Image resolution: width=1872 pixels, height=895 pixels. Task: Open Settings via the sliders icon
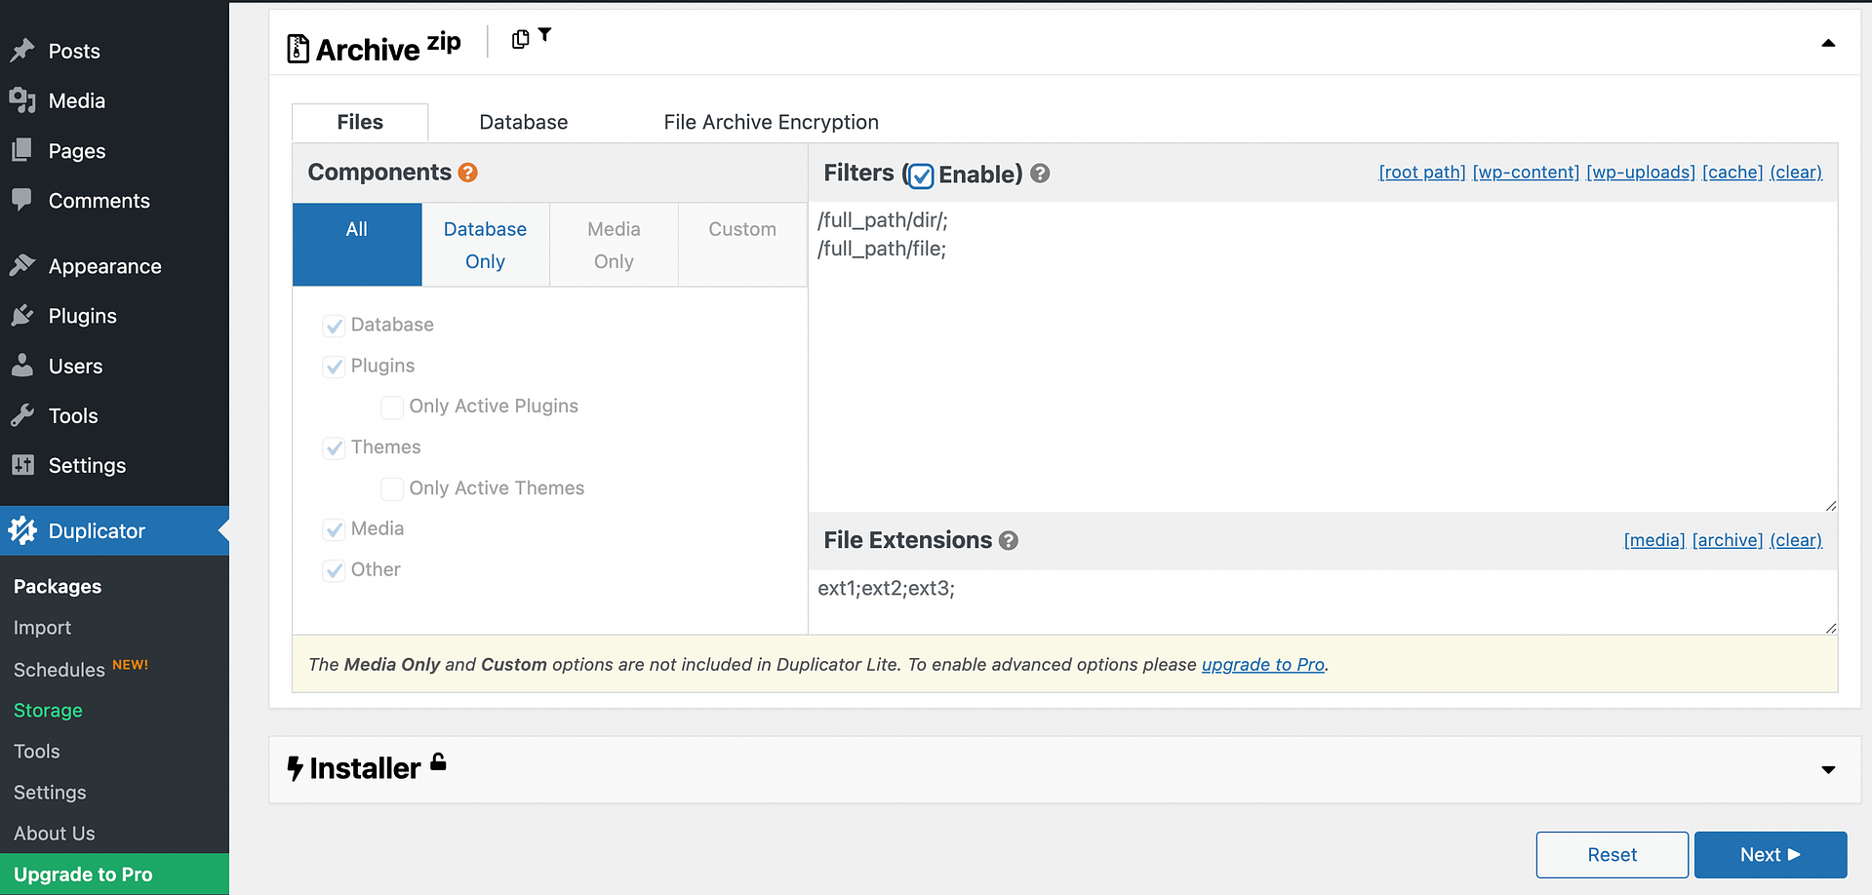(22, 465)
